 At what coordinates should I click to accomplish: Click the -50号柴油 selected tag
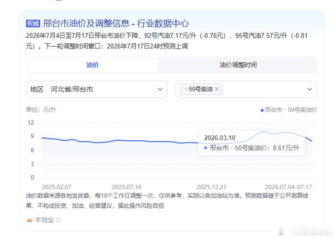(x=201, y=89)
